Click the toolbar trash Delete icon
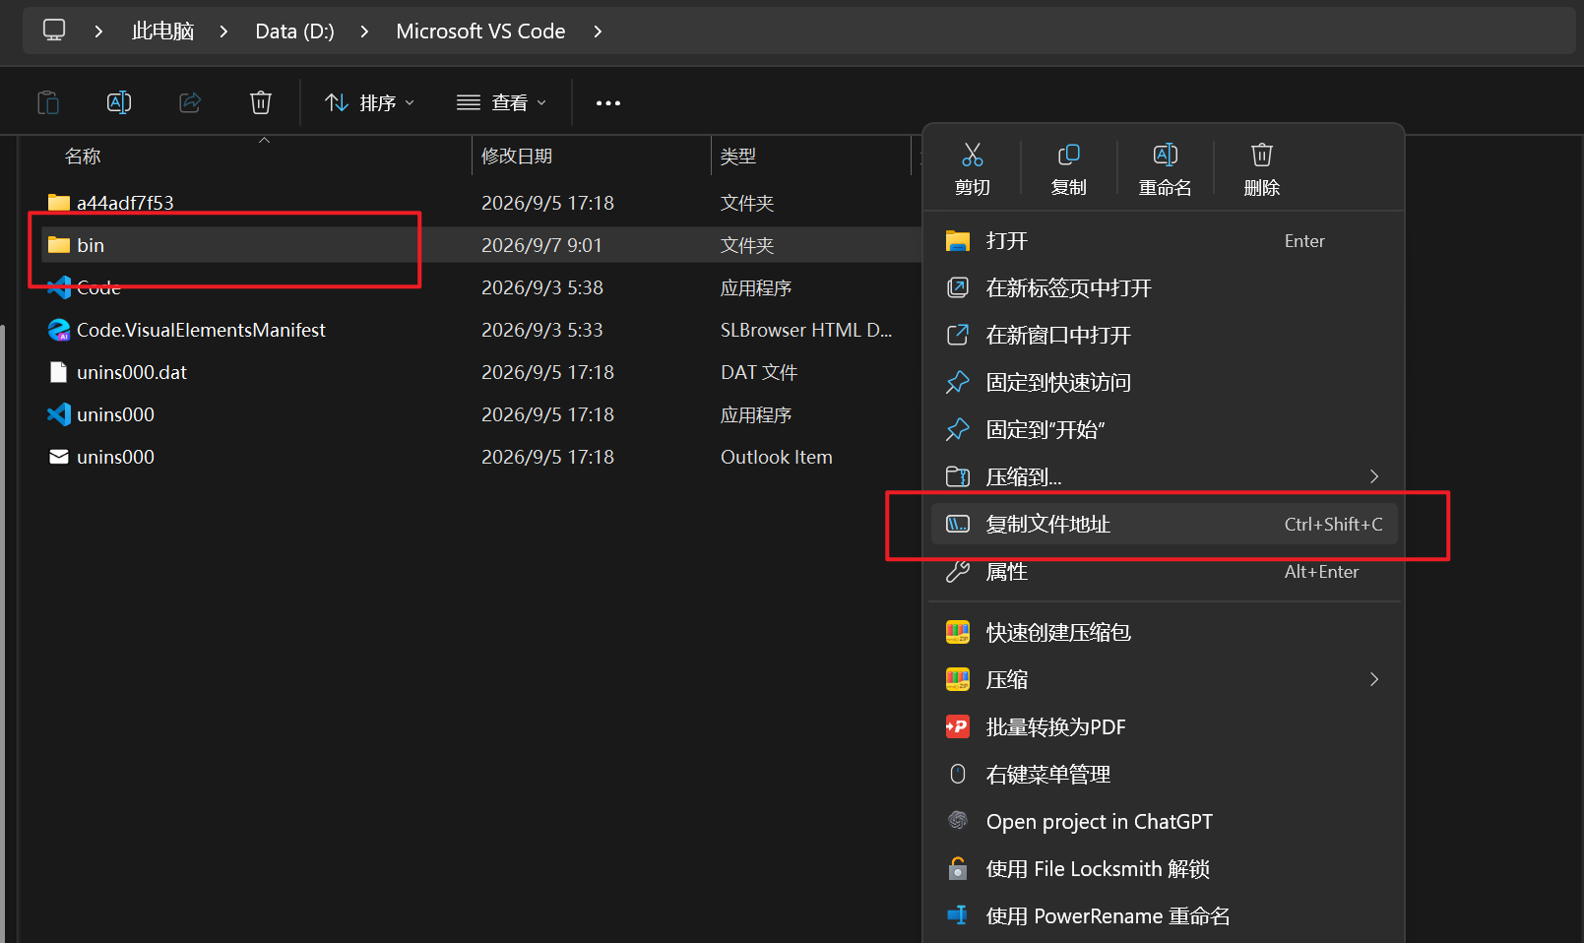The height and width of the screenshot is (943, 1584). [261, 102]
